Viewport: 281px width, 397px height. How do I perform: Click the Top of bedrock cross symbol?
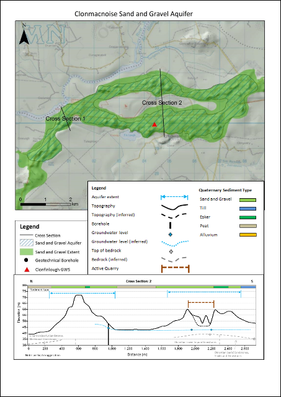171,251
